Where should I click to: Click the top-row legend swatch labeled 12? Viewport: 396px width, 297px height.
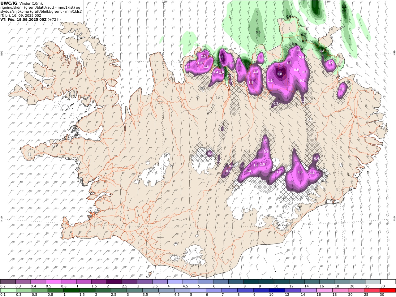(x=297, y=282)
